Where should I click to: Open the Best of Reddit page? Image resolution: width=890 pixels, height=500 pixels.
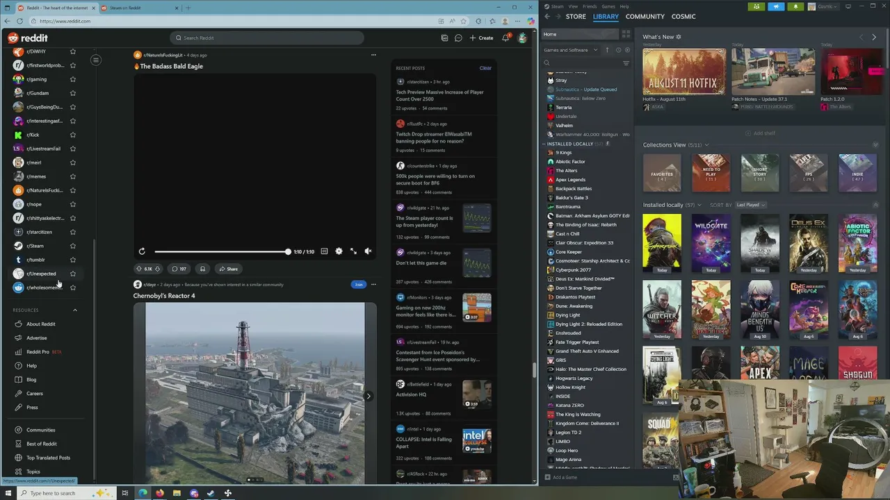coord(41,444)
